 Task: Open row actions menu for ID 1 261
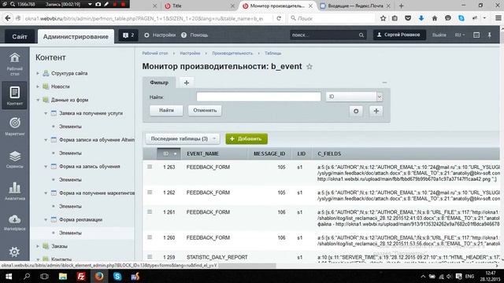pyautogui.click(x=150, y=211)
